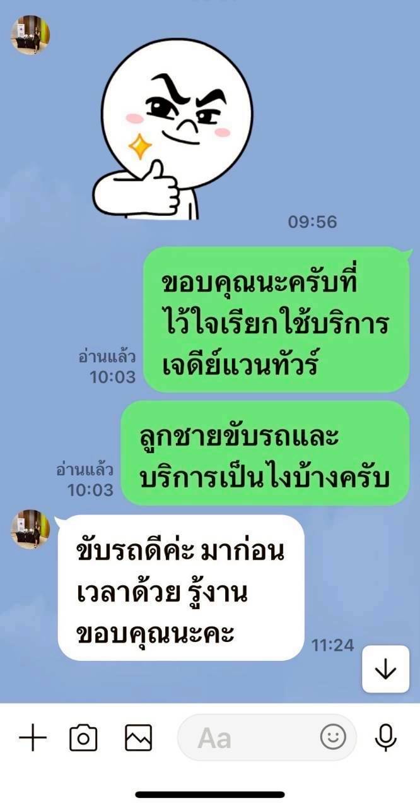Tap the home indicator bar at bottom
The image size is (420, 808).
click(x=210, y=795)
